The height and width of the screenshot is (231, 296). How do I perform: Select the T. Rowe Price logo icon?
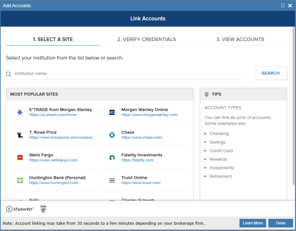coord(20,135)
